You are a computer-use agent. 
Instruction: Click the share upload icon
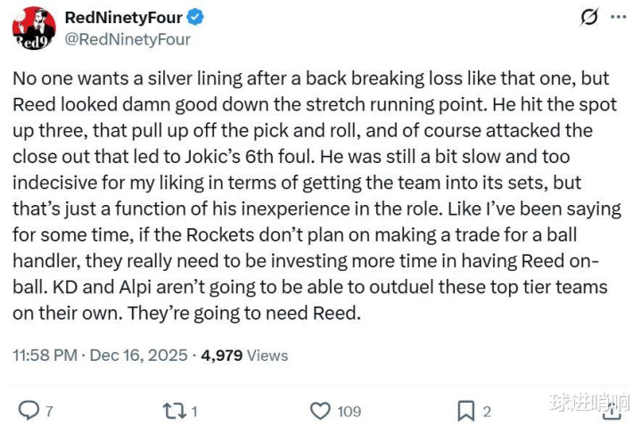pos(612,410)
